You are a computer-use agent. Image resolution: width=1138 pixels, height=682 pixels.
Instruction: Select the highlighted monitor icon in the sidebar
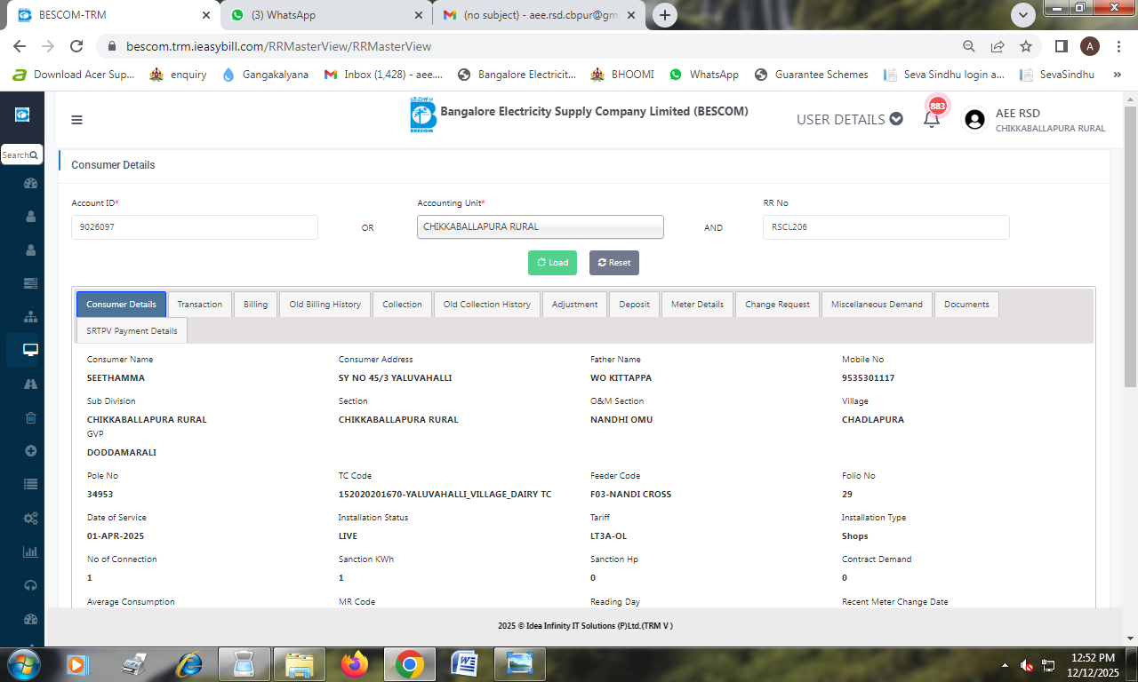click(x=30, y=350)
